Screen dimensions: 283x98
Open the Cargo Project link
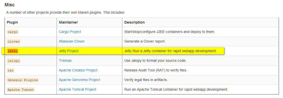click(70, 32)
